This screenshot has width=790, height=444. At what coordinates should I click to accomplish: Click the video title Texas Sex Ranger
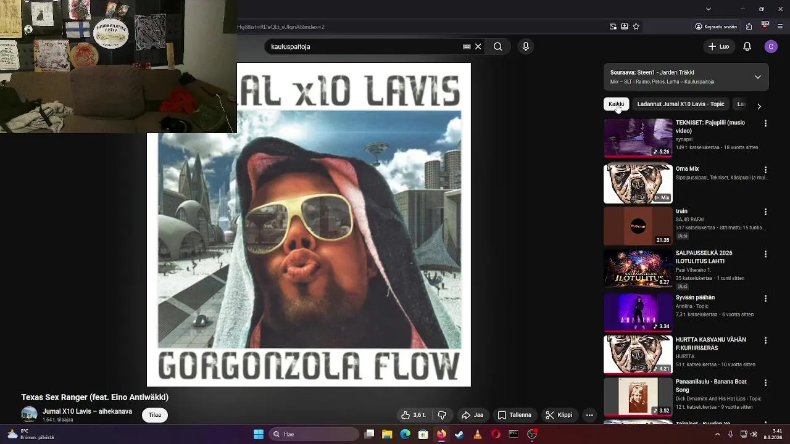coord(94,397)
